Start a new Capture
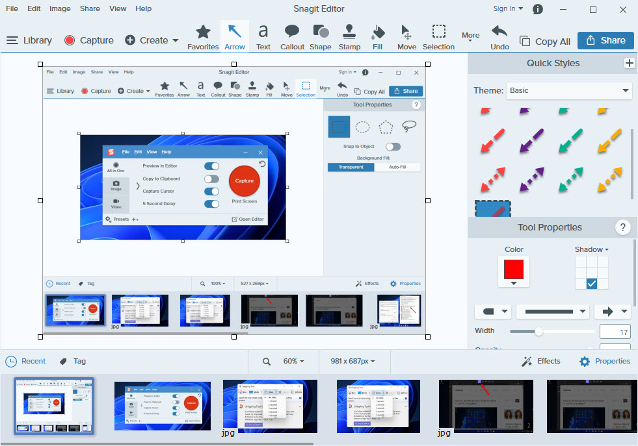Screen dimensions: 638x446 (88, 40)
